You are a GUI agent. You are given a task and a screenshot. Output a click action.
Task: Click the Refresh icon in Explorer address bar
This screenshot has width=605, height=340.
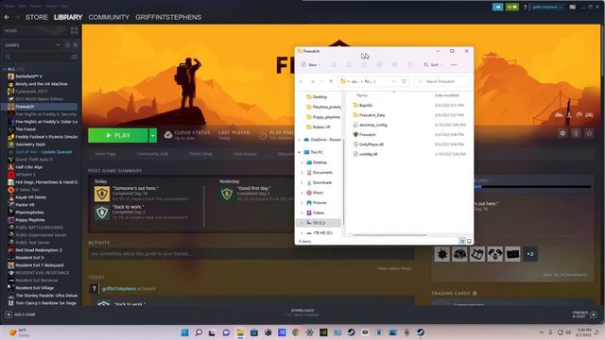pyautogui.click(x=404, y=81)
